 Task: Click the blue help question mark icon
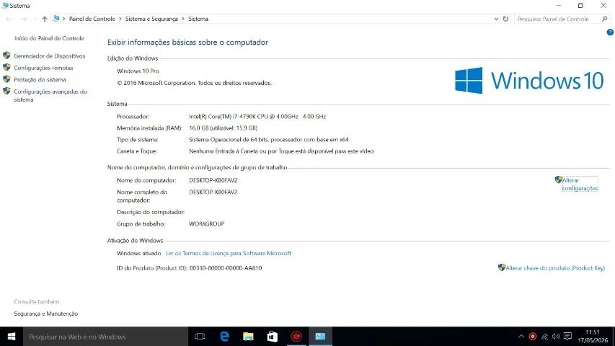point(610,32)
